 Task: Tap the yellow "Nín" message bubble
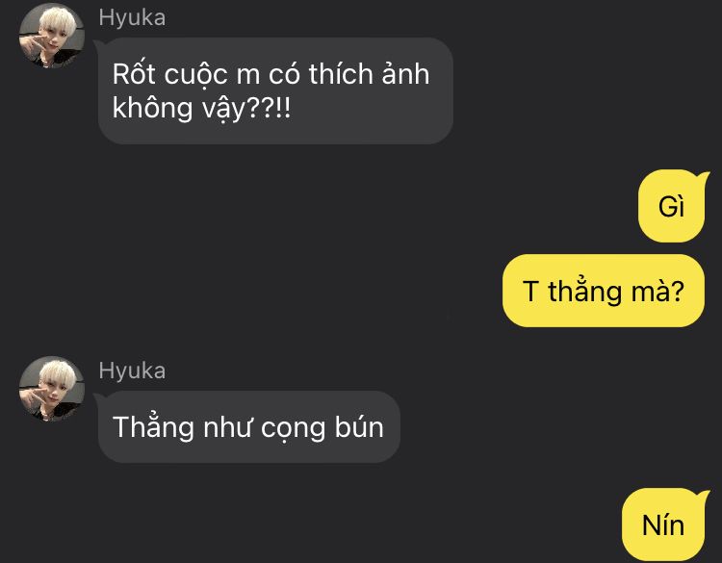(x=663, y=525)
